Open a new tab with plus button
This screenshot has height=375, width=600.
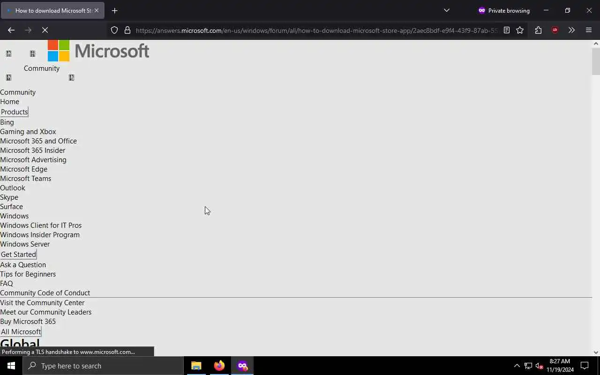[x=114, y=10]
